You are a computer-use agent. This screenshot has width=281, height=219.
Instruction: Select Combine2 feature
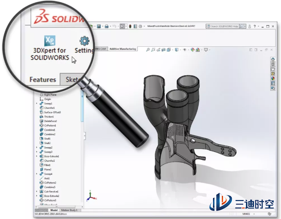tap(48, 134)
